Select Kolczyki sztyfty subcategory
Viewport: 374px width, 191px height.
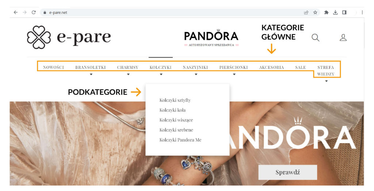click(175, 100)
